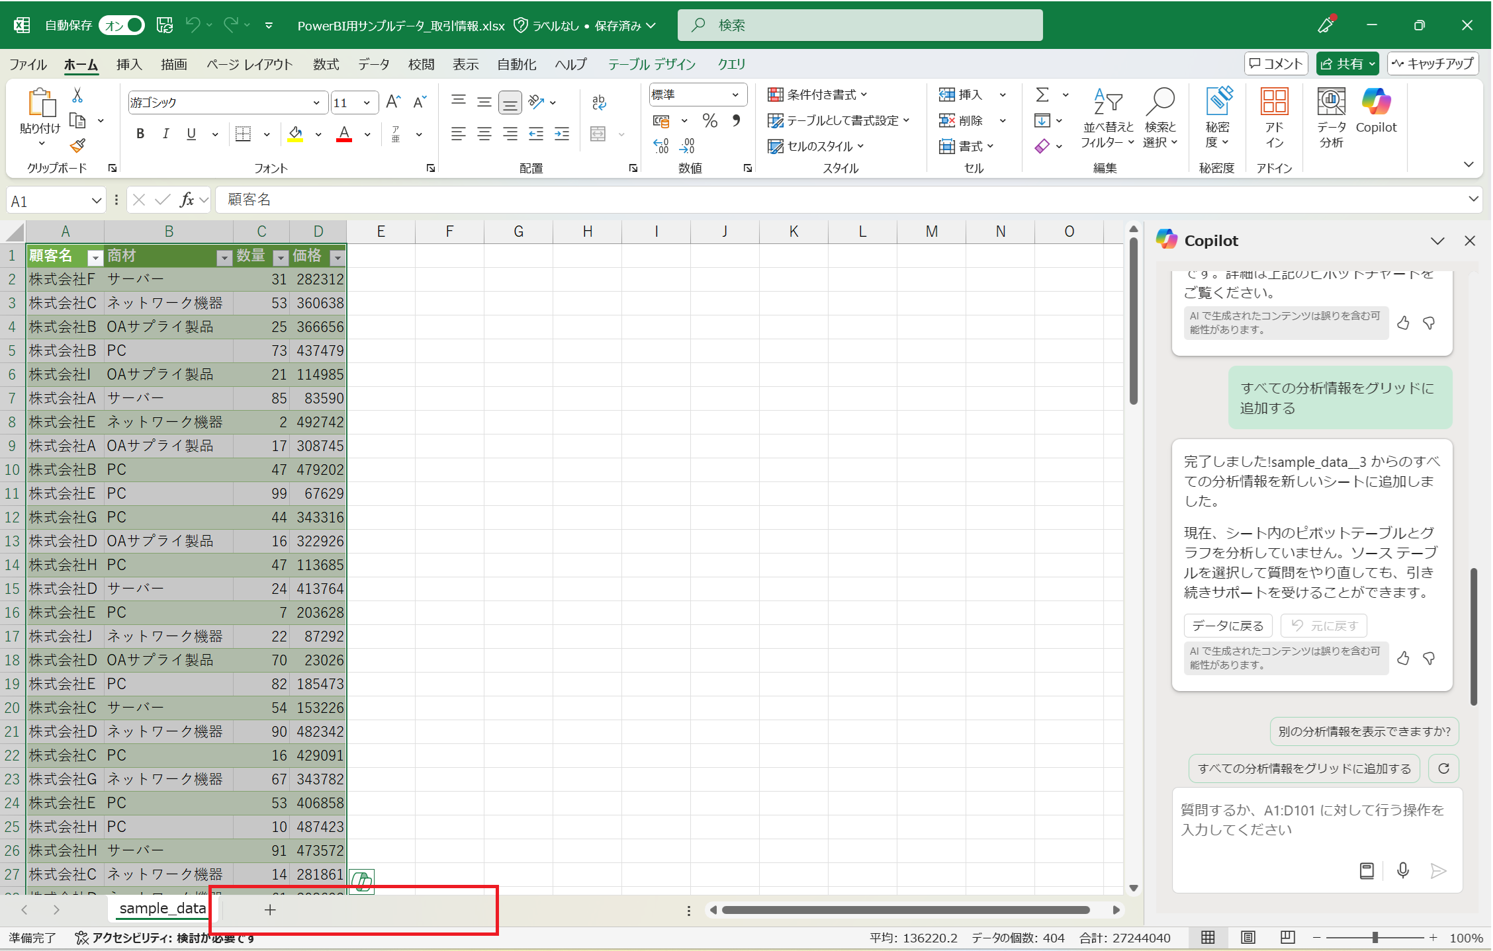This screenshot has height=951, width=1493.
Task: Open the テーブル デザイン tab
Action: point(652,64)
